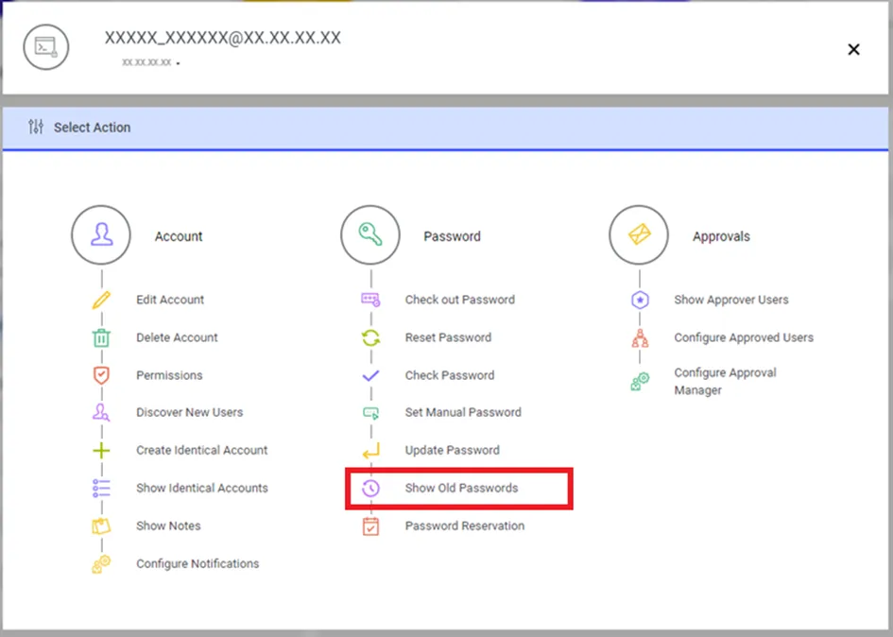Click the Set Manual Password icon
893x637 pixels.
370,412
